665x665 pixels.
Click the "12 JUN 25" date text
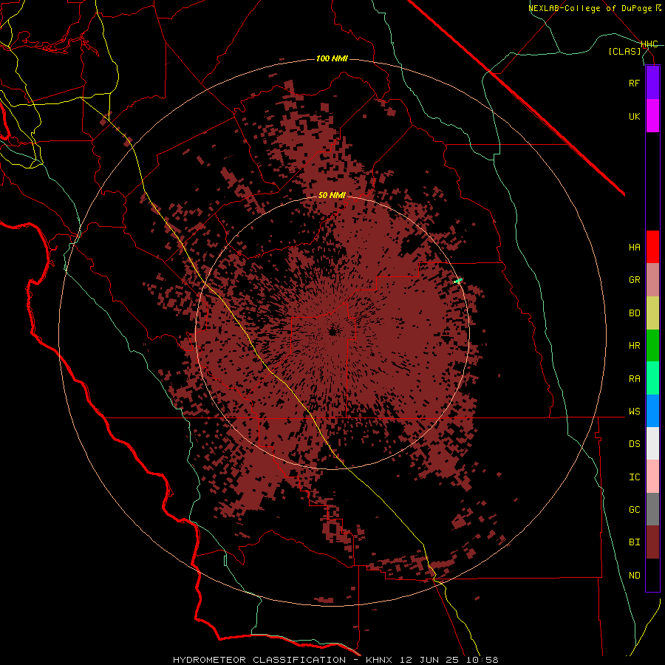coord(429,660)
